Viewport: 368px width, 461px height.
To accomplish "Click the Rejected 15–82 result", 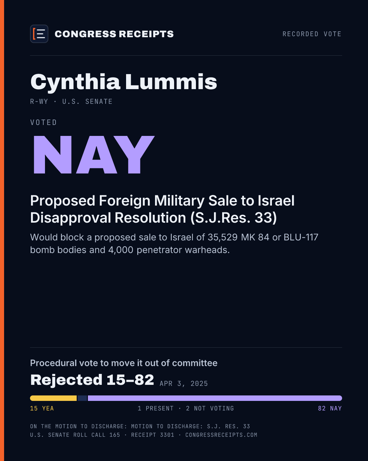I will (92, 380).
